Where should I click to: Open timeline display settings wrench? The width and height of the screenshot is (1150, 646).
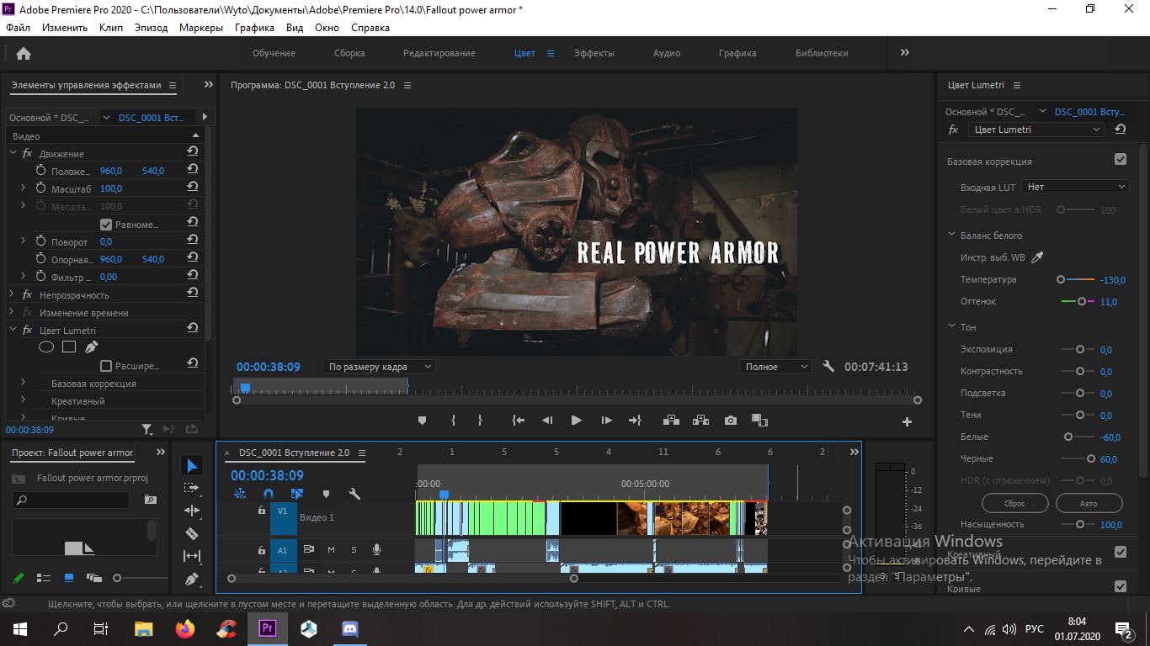tap(354, 494)
